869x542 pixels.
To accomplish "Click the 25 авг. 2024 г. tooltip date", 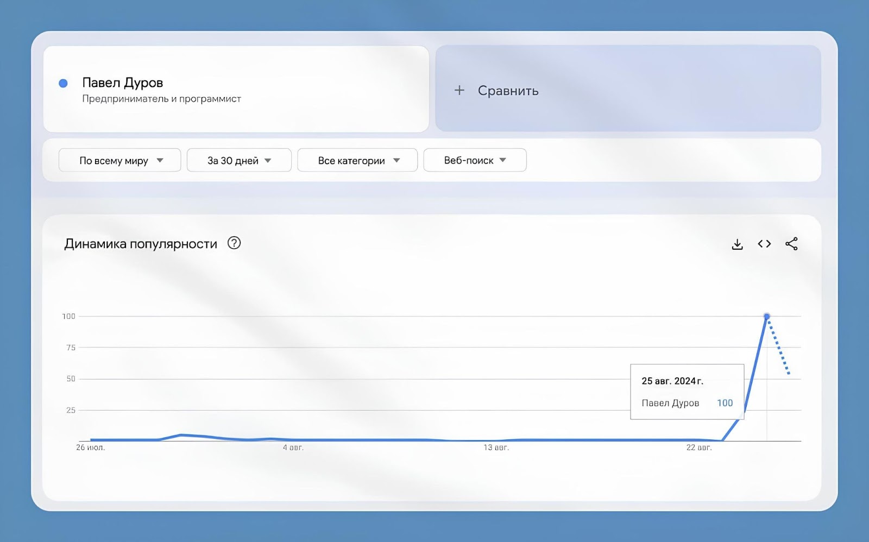I will [x=672, y=381].
